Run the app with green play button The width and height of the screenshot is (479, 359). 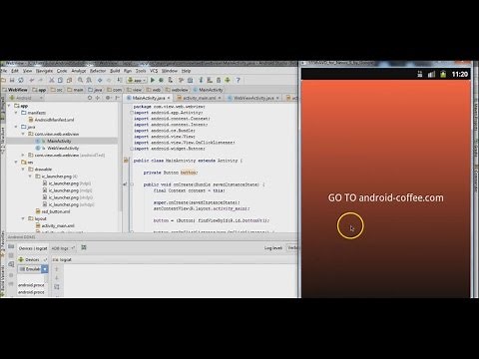point(153,80)
